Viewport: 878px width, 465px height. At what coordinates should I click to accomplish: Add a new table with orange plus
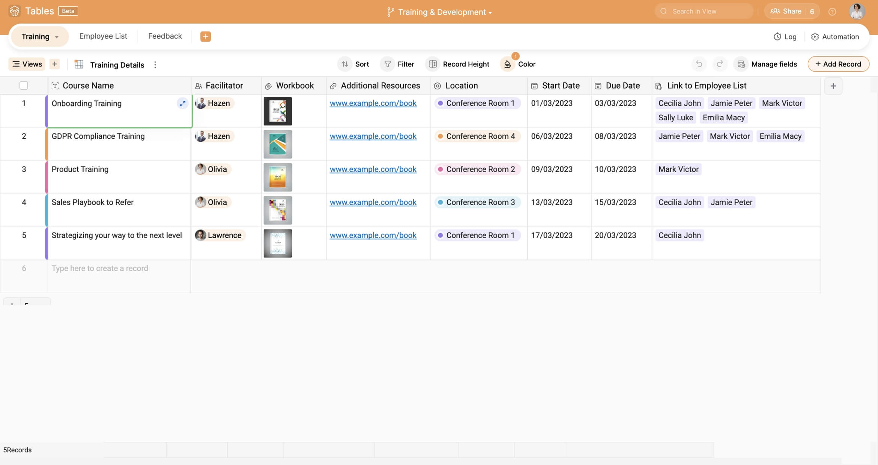(205, 36)
